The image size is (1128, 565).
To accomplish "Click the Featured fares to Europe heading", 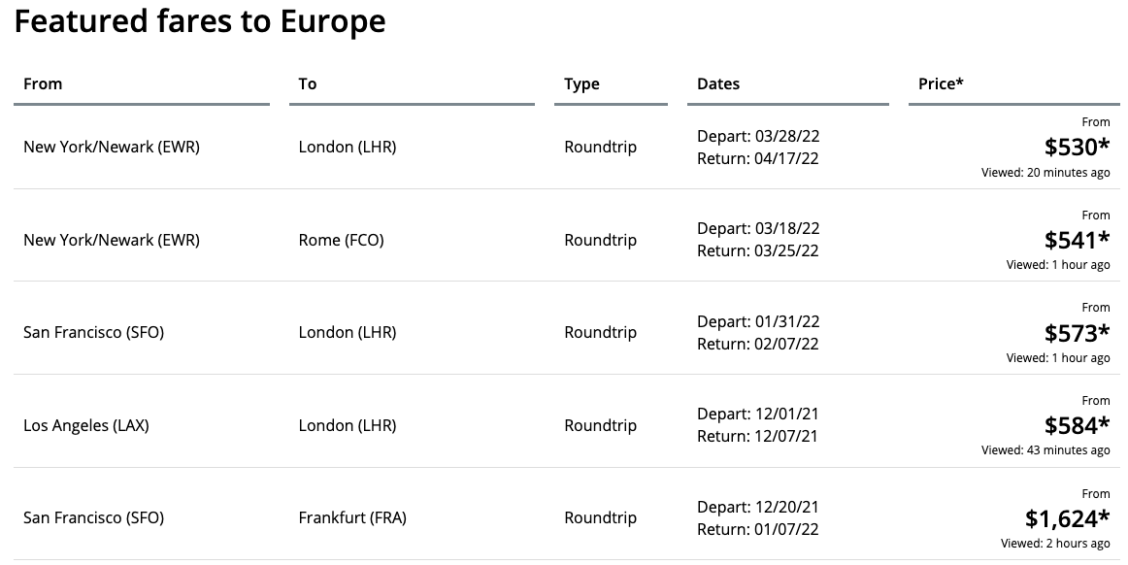I will pyautogui.click(x=200, y=21).
